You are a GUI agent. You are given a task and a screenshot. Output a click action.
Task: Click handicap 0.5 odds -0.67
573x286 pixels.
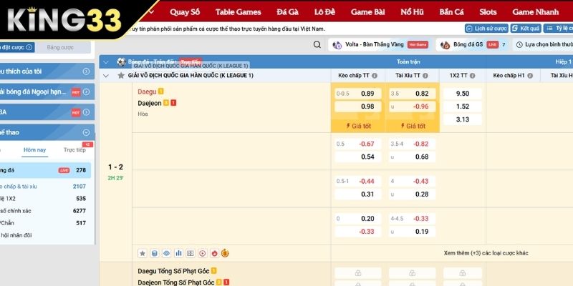(x=358, y=144)
